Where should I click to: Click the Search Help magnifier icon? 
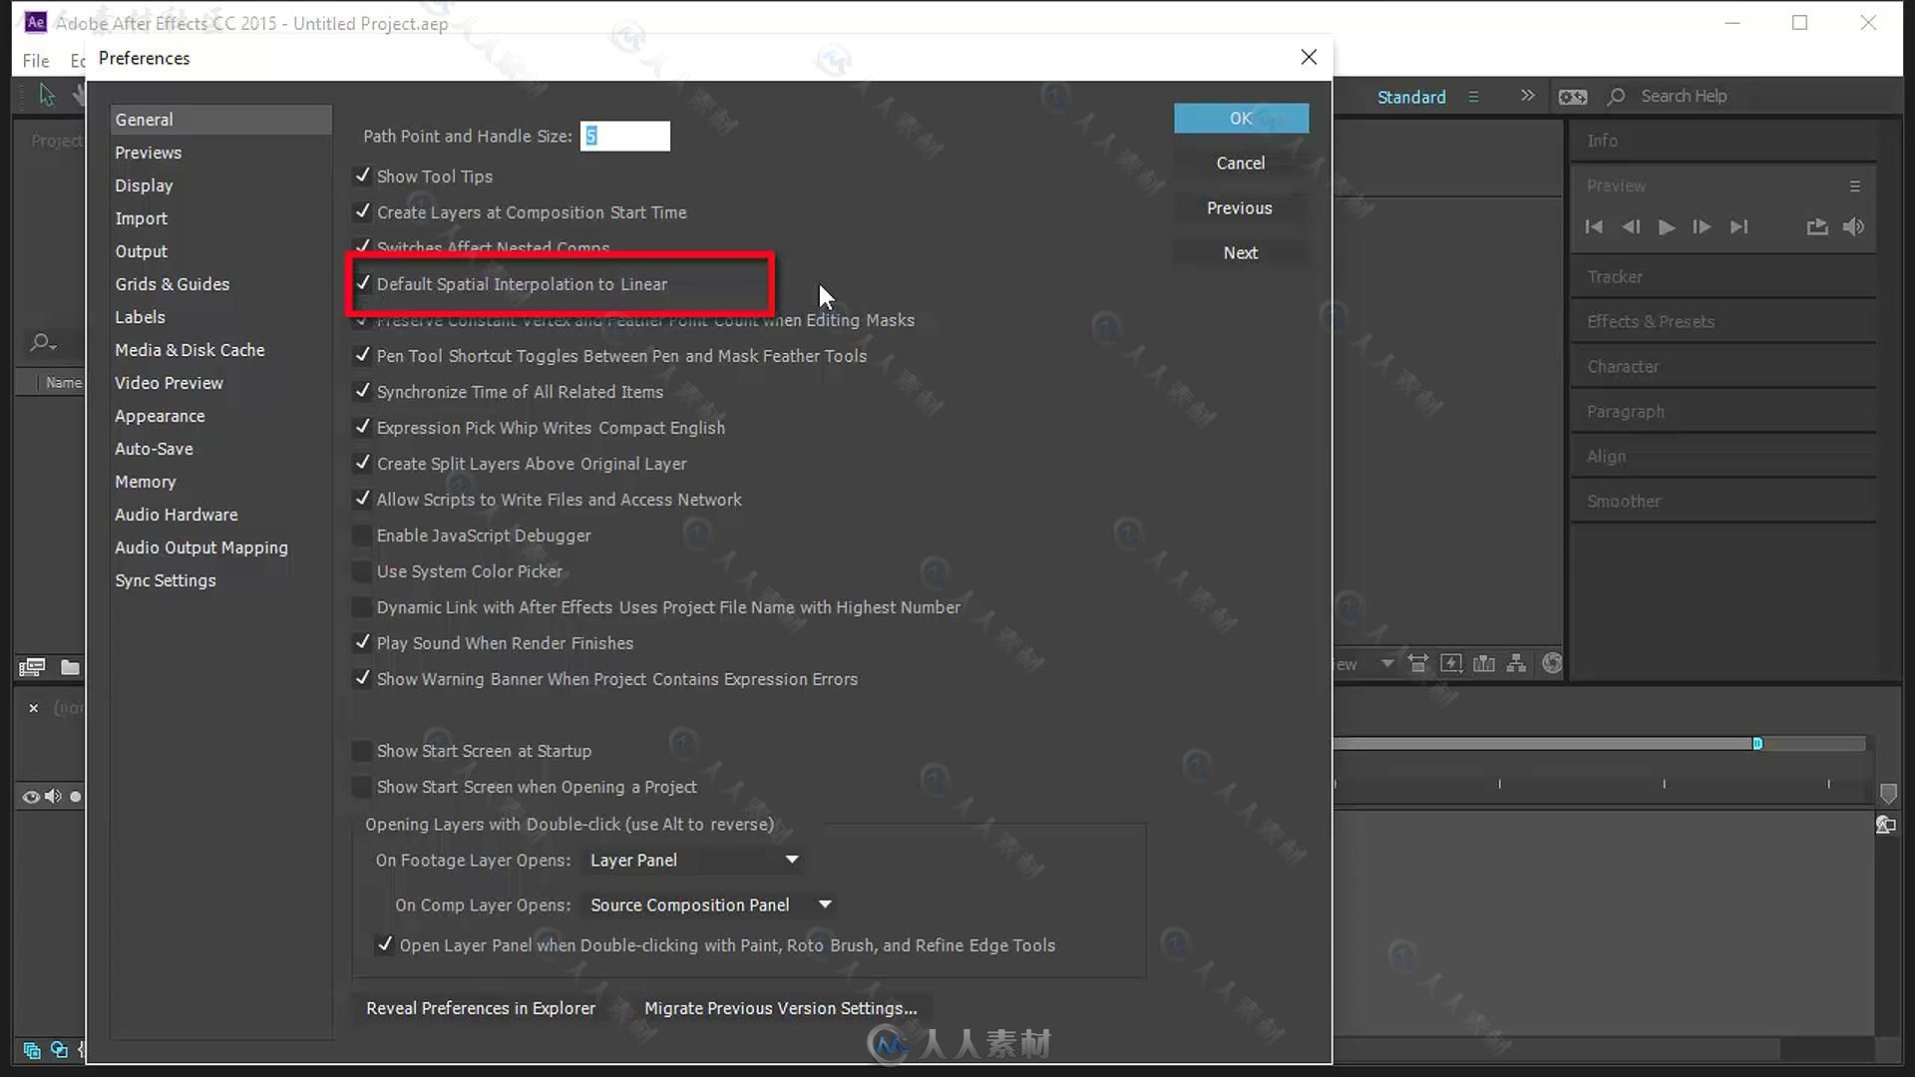pyautogui.click(x=1617, y=97)
